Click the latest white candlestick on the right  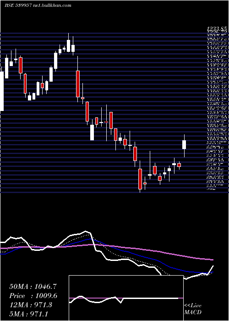click(x=184, y=144)
